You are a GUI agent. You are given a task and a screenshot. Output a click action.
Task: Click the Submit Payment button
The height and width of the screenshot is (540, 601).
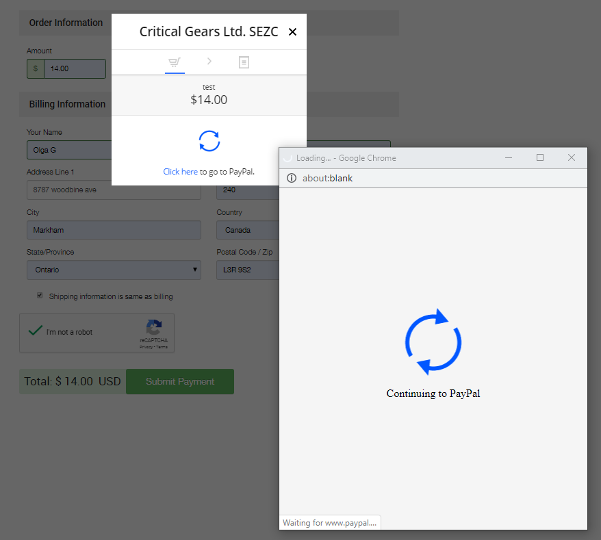tap(180, 382)
